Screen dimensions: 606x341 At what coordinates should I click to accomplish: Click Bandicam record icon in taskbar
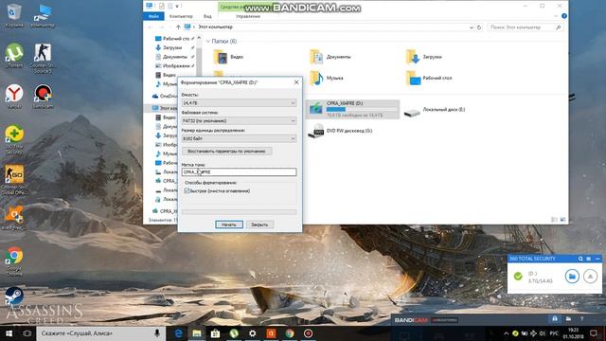(x=308, y=333)
